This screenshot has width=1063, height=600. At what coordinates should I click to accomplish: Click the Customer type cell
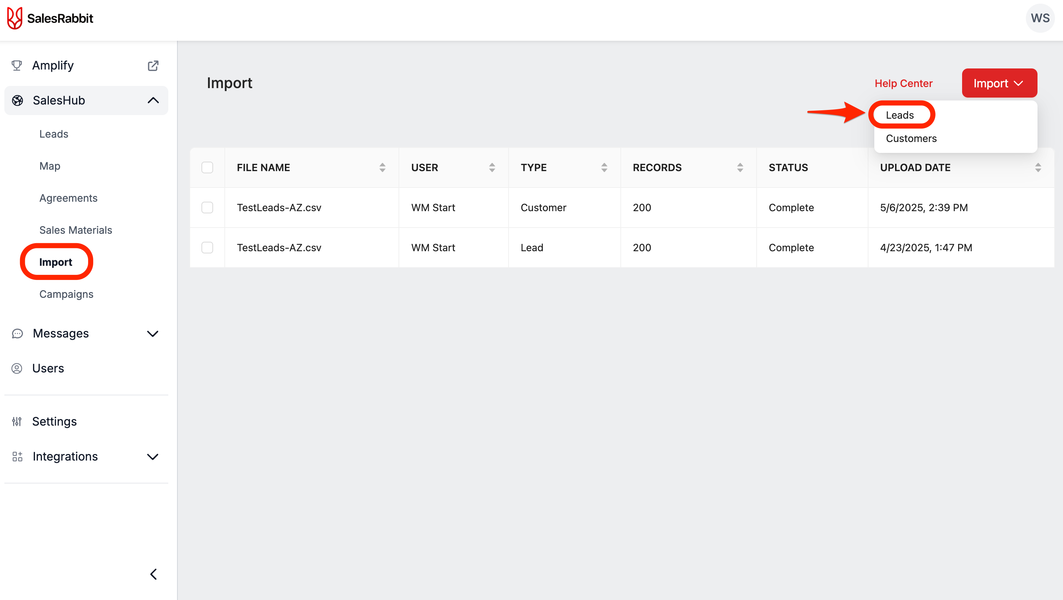pyautogui.click(x=543, y=208)
